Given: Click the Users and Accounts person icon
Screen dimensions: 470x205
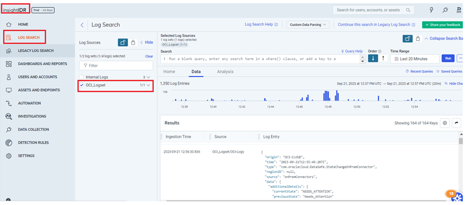Looking at the screenshot, I should 9,77.
